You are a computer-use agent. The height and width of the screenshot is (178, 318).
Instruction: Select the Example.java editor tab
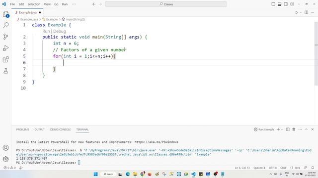27,12
